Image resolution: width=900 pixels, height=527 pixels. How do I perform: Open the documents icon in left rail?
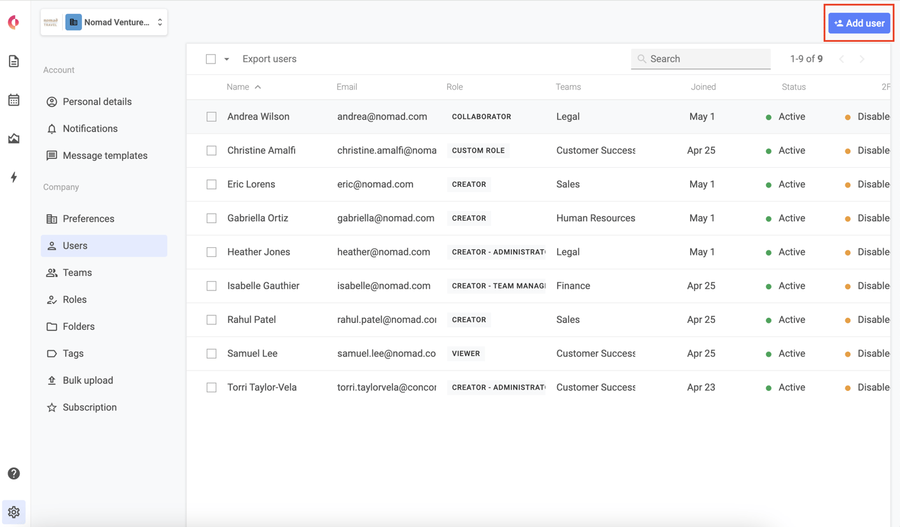14,62
